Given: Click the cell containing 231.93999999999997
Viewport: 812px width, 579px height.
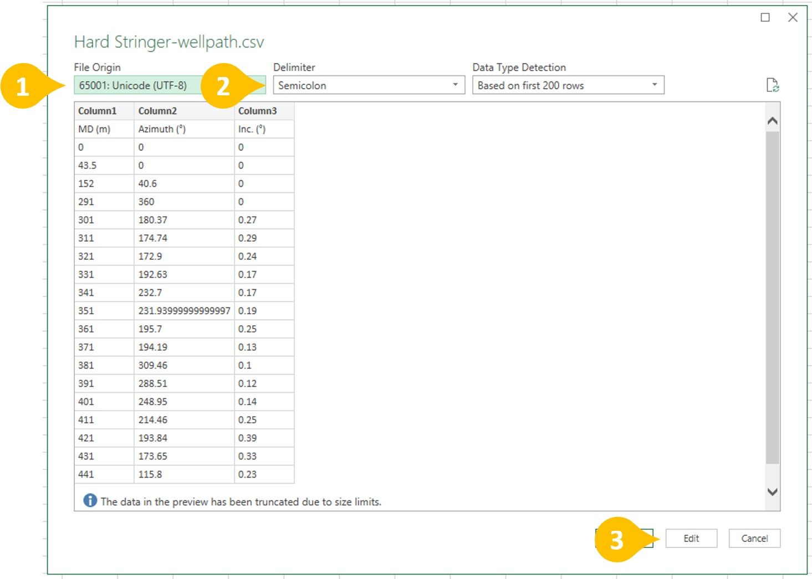Looking at the screenshot, I should point(183,311).
